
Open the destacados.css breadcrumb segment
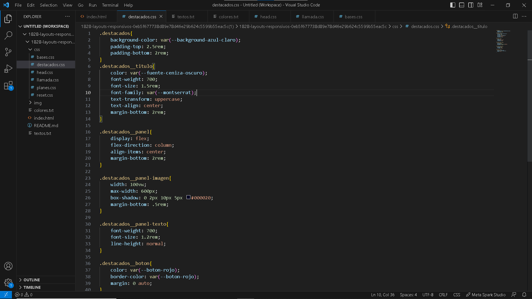pyautogui.click(x=425, y=27)
